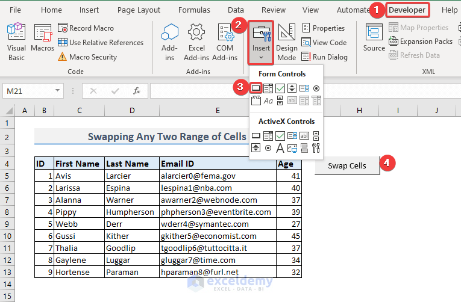461x302 pixels.
Task: Select the Form Controls Option Button
Action: 316,88
